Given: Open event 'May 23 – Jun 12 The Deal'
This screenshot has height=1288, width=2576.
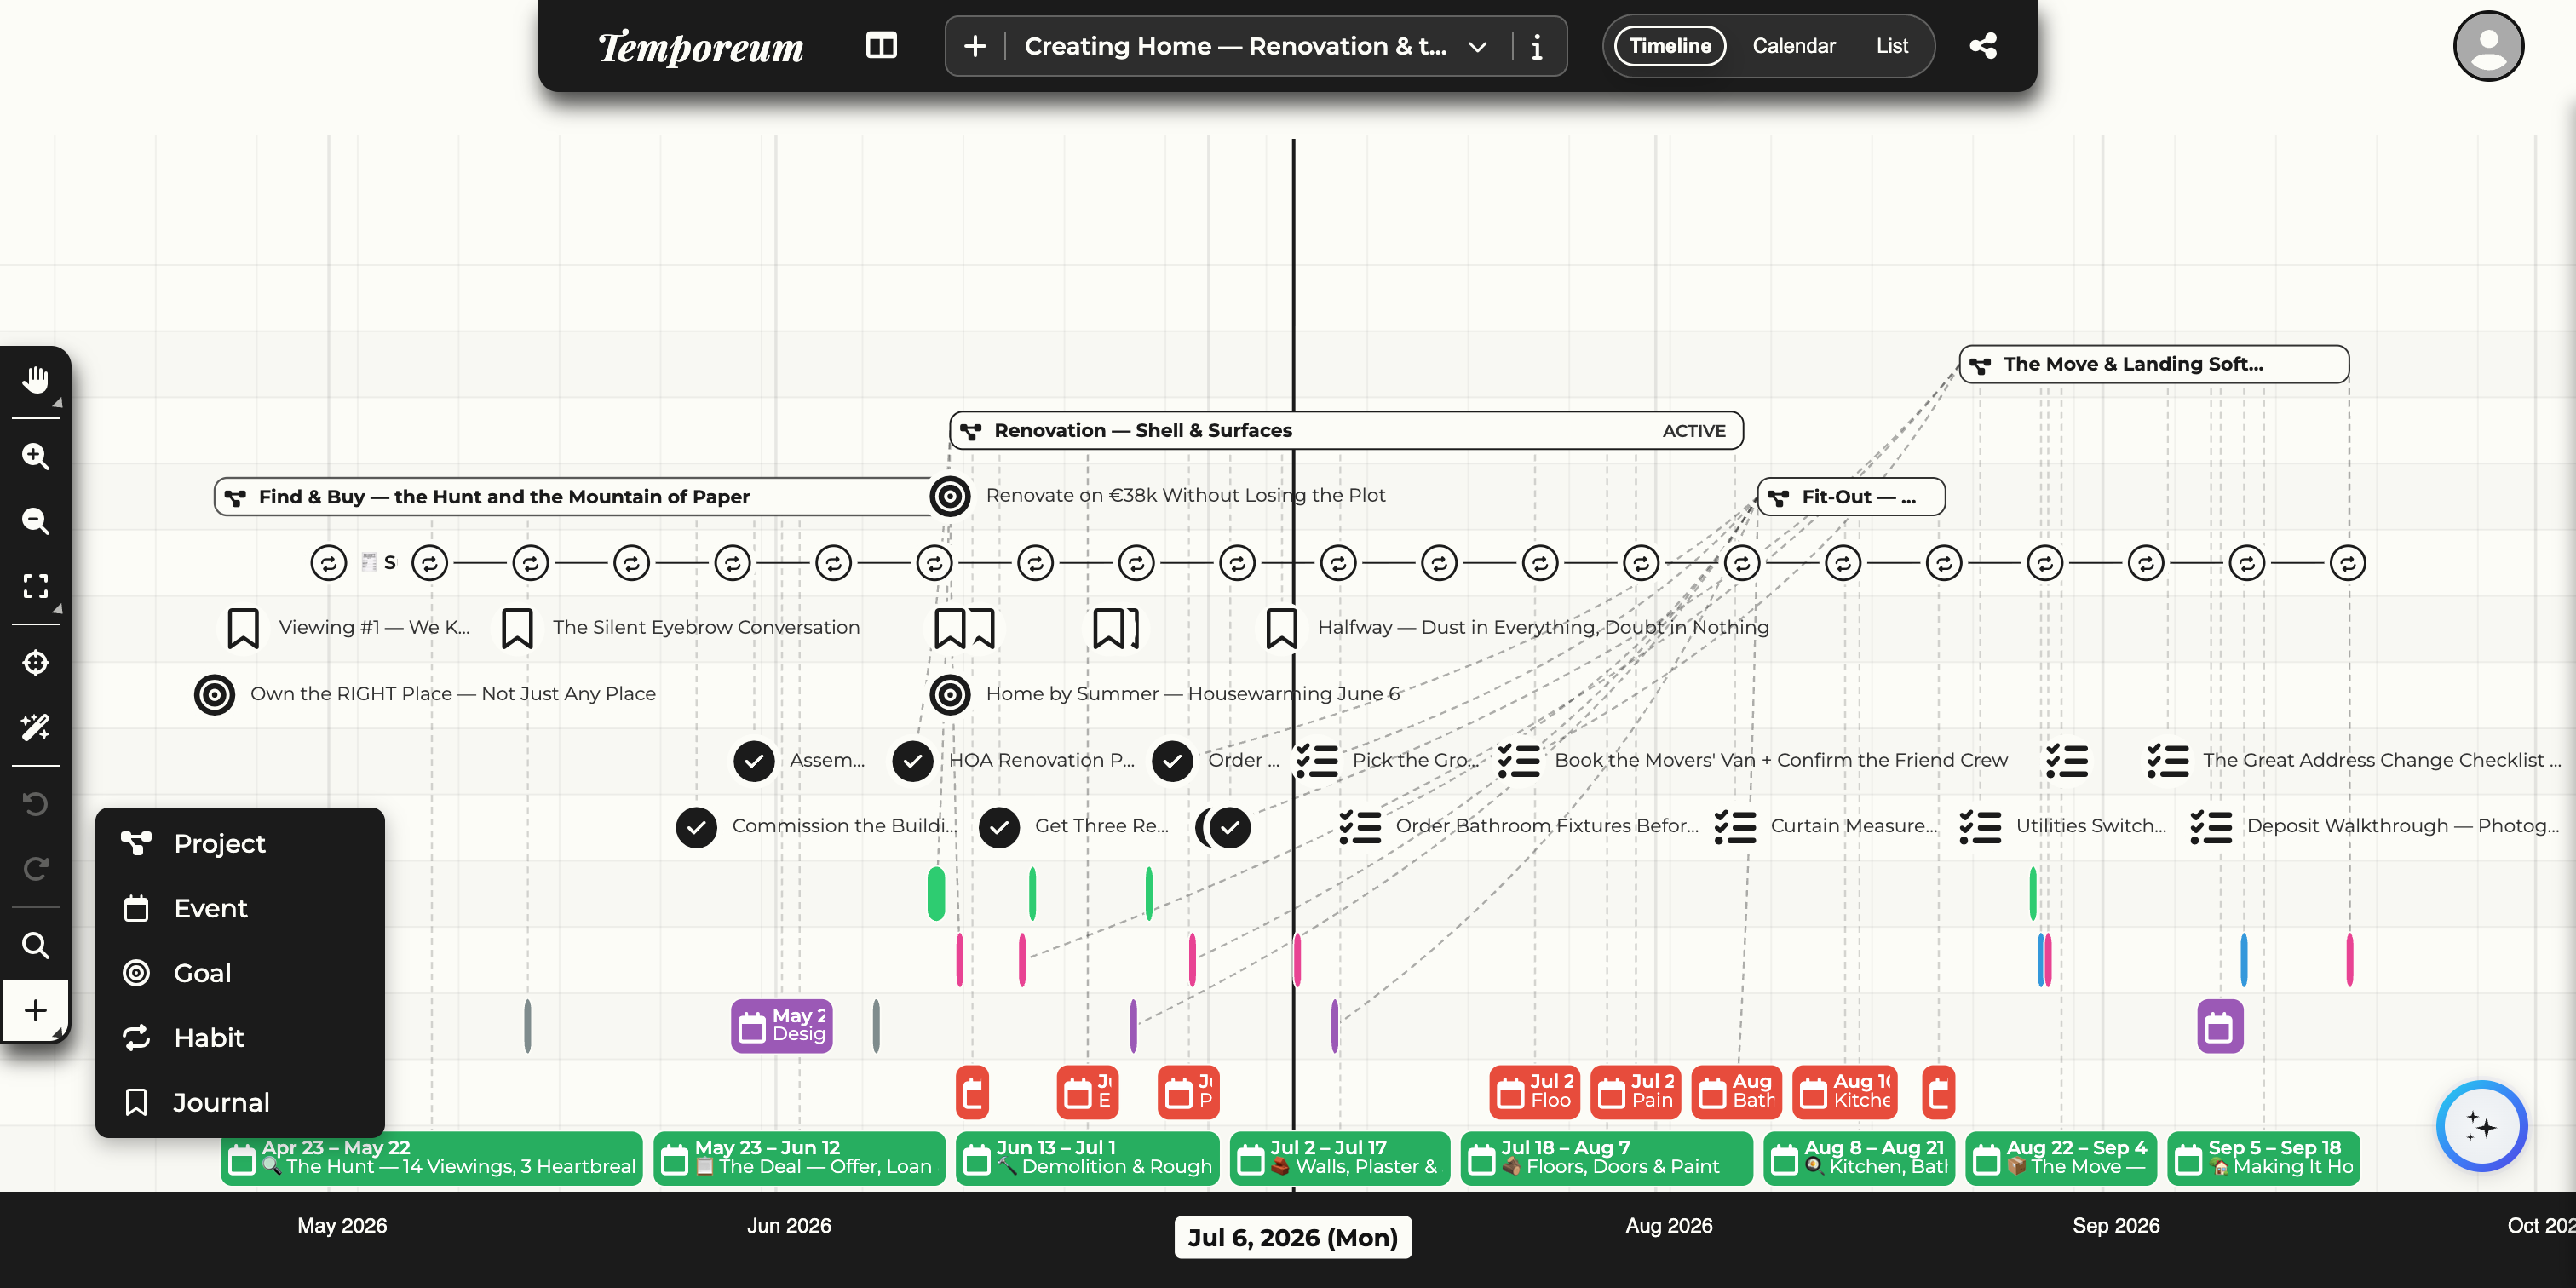Looking at the screenshot, I should coord(799,1158).
